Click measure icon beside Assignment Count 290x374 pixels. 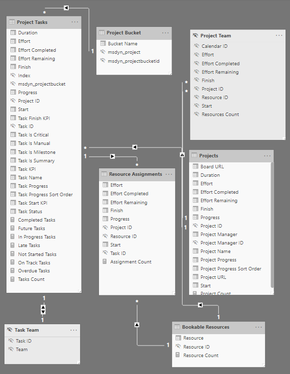click(104, 261)
